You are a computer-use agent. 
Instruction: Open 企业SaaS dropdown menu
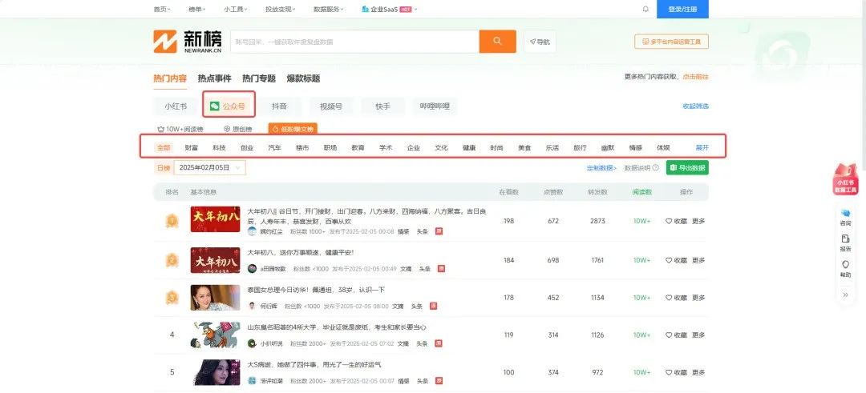tap(390, 10)
